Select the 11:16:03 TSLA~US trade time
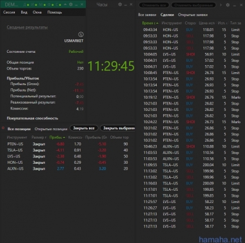 (x=150, y=183)
